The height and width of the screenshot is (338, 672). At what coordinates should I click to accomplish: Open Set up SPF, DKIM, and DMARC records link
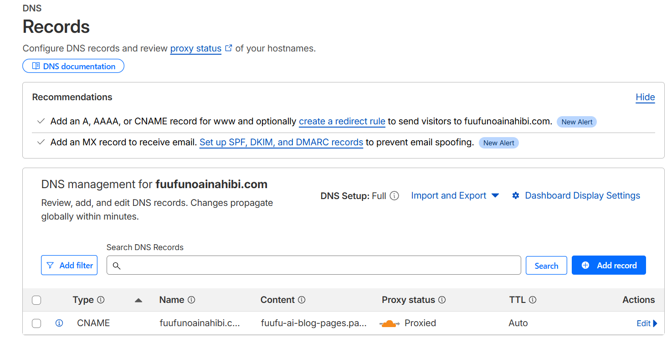tap(281, 143)
